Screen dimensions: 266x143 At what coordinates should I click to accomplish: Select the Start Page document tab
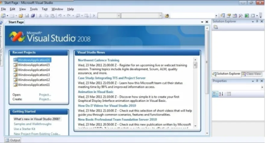(16, 22)
